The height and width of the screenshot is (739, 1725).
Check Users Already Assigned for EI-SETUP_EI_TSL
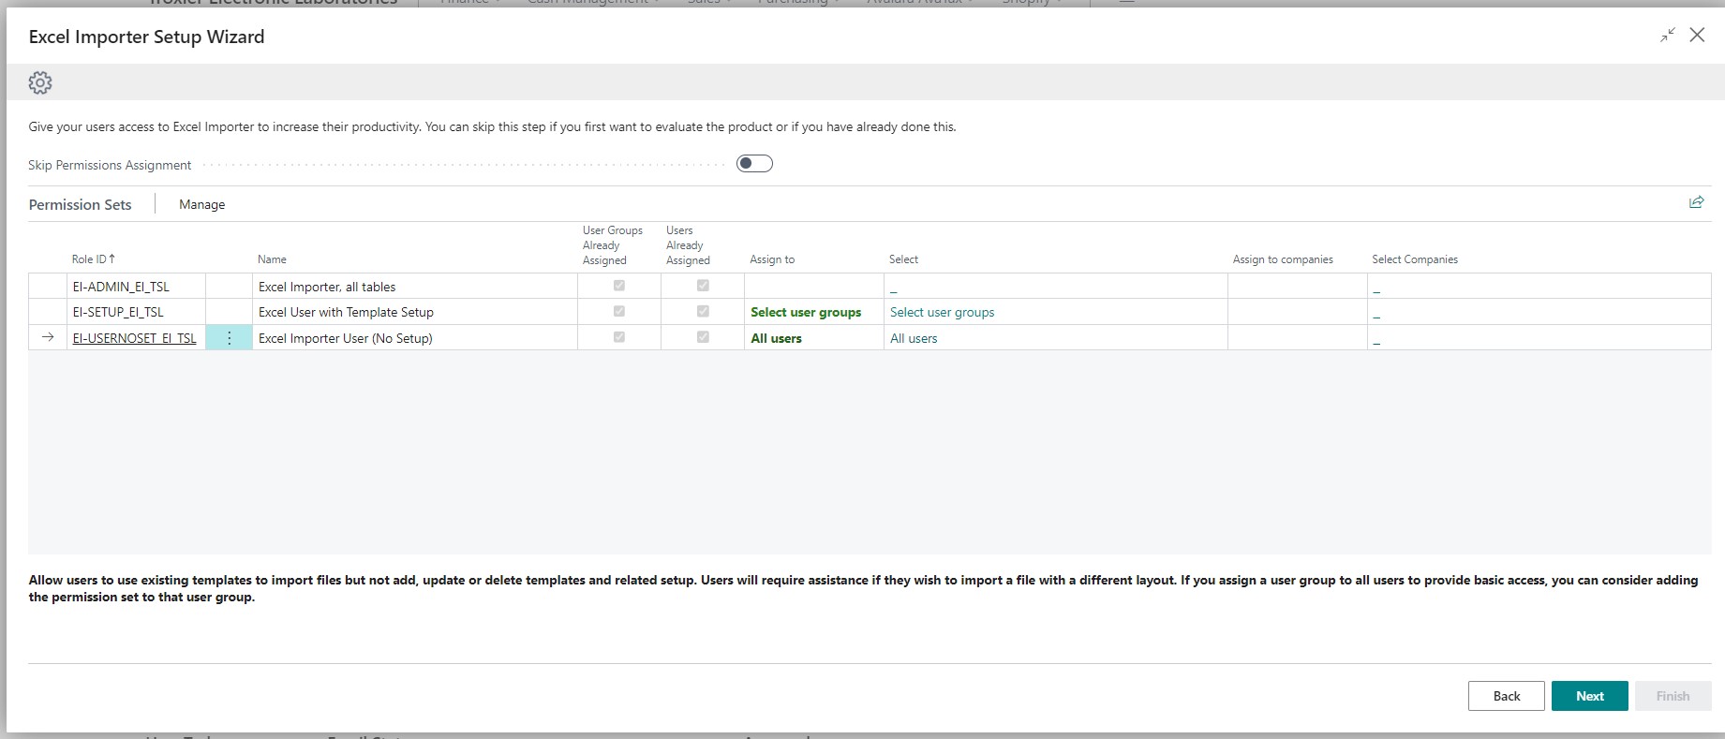pos(703,311)
